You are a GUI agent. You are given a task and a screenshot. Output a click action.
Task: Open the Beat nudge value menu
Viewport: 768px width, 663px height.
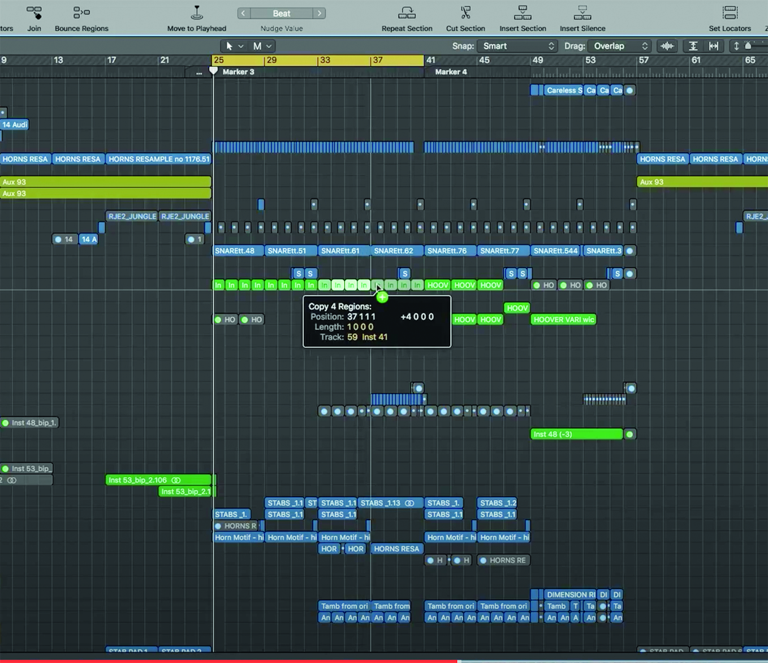pyautogui.click(x=282, y=13)
